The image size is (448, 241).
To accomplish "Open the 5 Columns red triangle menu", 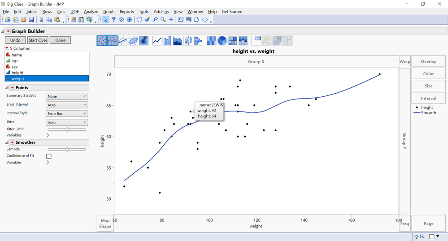I will point(7,48).
